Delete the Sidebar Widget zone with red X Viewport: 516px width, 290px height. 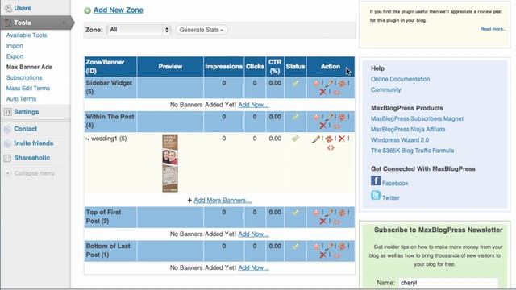coord(322,92)
